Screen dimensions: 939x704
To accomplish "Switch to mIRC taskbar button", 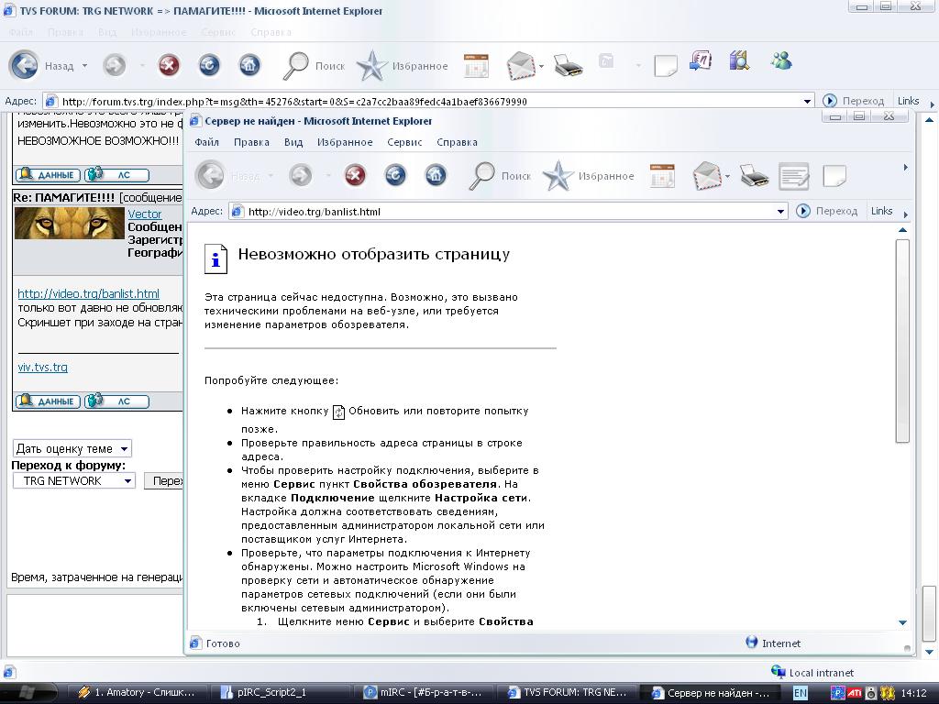I will pyautogui.click(x=422, y=693).
